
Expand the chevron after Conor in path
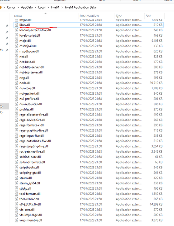tap(18, 7)
